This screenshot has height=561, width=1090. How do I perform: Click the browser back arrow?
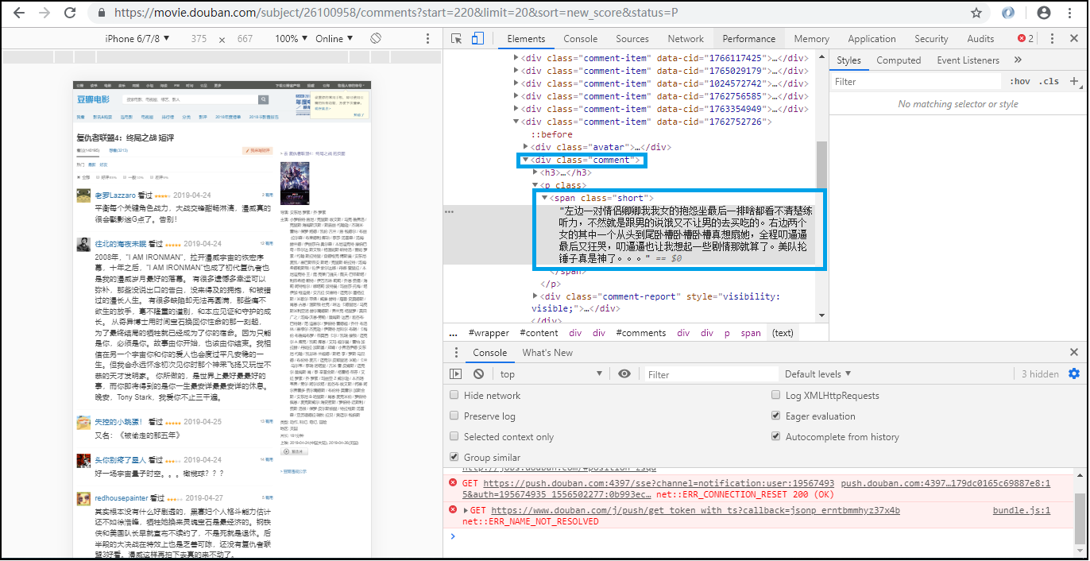tap(19, 13)
